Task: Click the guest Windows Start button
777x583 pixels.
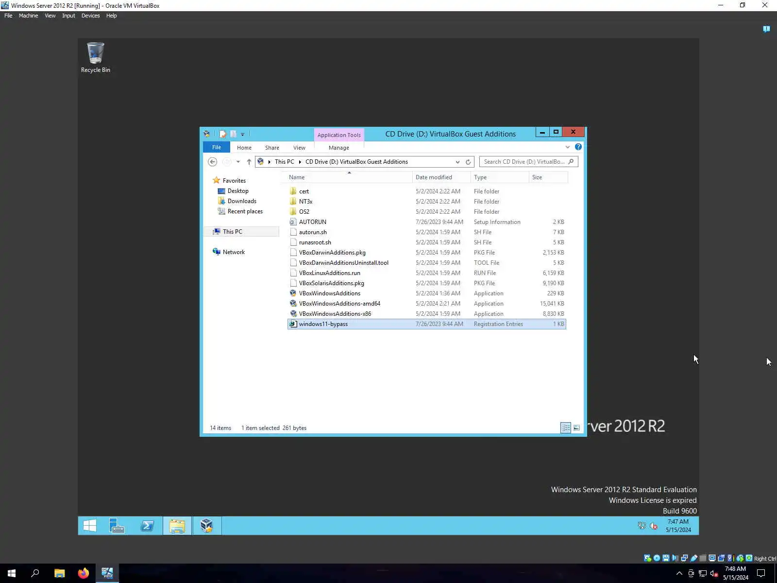Action: click(x=90, y=526)
